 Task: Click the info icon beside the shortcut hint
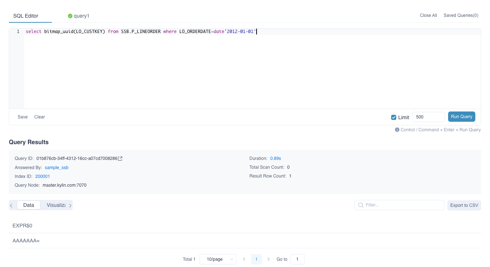click(397, 130)
